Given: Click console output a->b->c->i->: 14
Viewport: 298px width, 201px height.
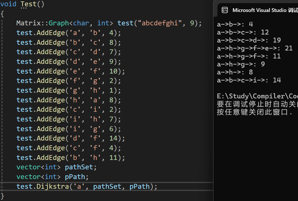Looking at the screenshot, I should click(249, 80).
